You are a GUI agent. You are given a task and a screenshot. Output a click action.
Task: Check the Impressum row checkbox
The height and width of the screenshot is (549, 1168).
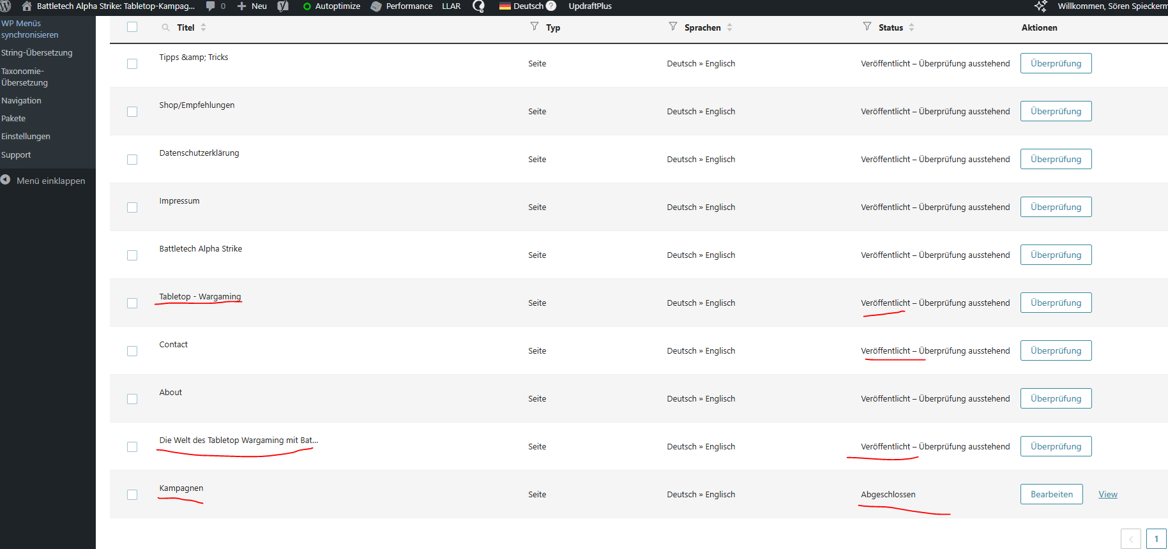click(x=132, y=207)
